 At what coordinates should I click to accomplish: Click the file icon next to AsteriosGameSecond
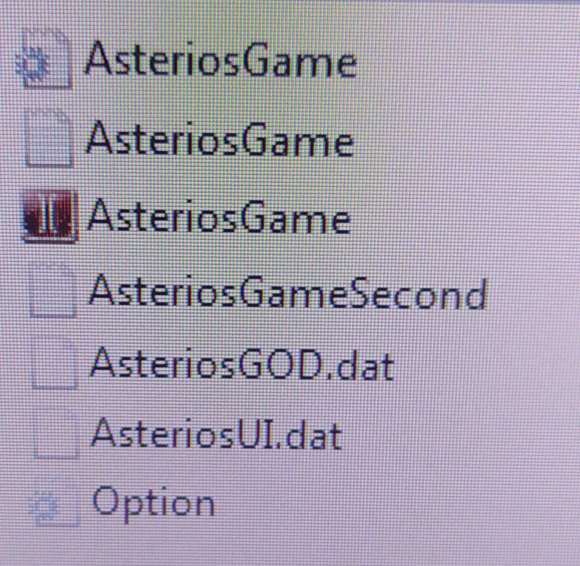pos(53,290)
